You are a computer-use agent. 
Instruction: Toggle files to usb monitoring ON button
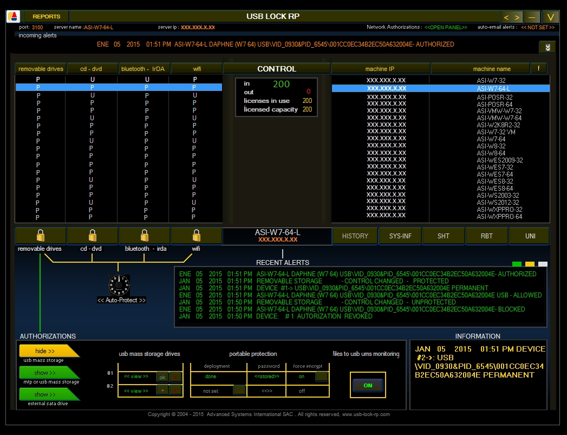click(x=368, y=386)
